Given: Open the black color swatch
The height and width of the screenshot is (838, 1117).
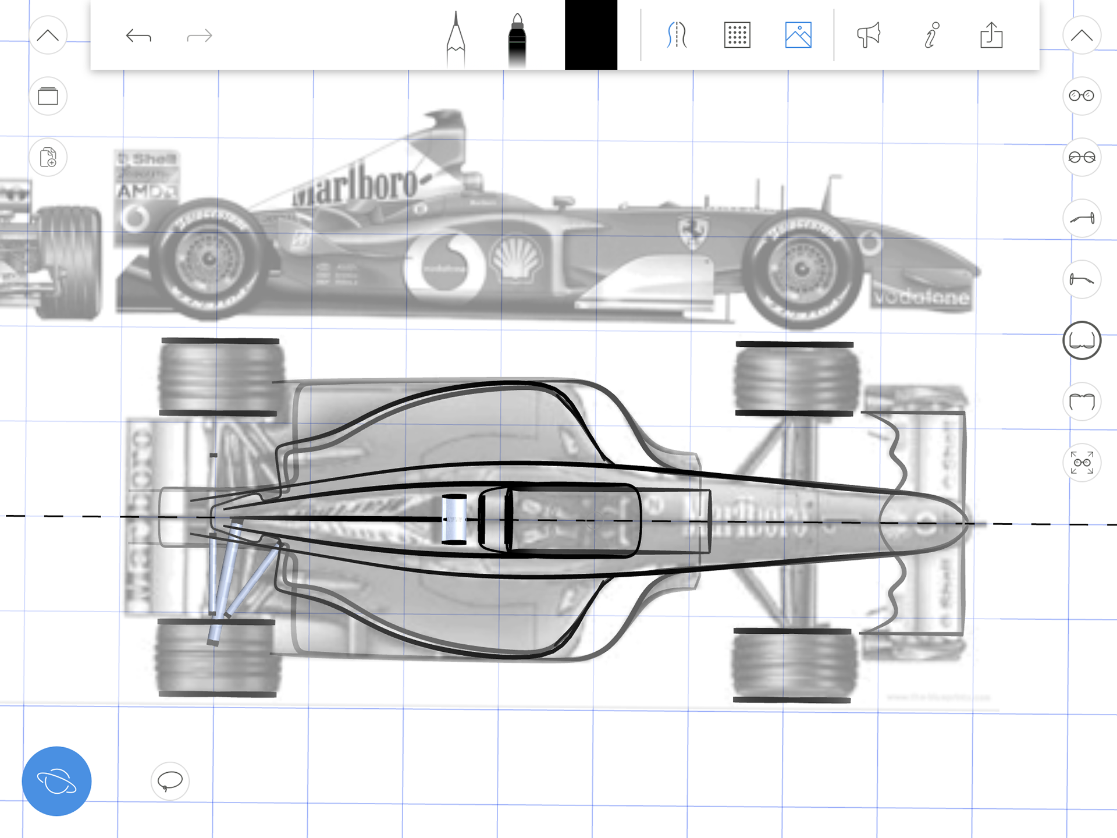Looking at the screenshot, I should pyautogui.click(x=590, y=35).
